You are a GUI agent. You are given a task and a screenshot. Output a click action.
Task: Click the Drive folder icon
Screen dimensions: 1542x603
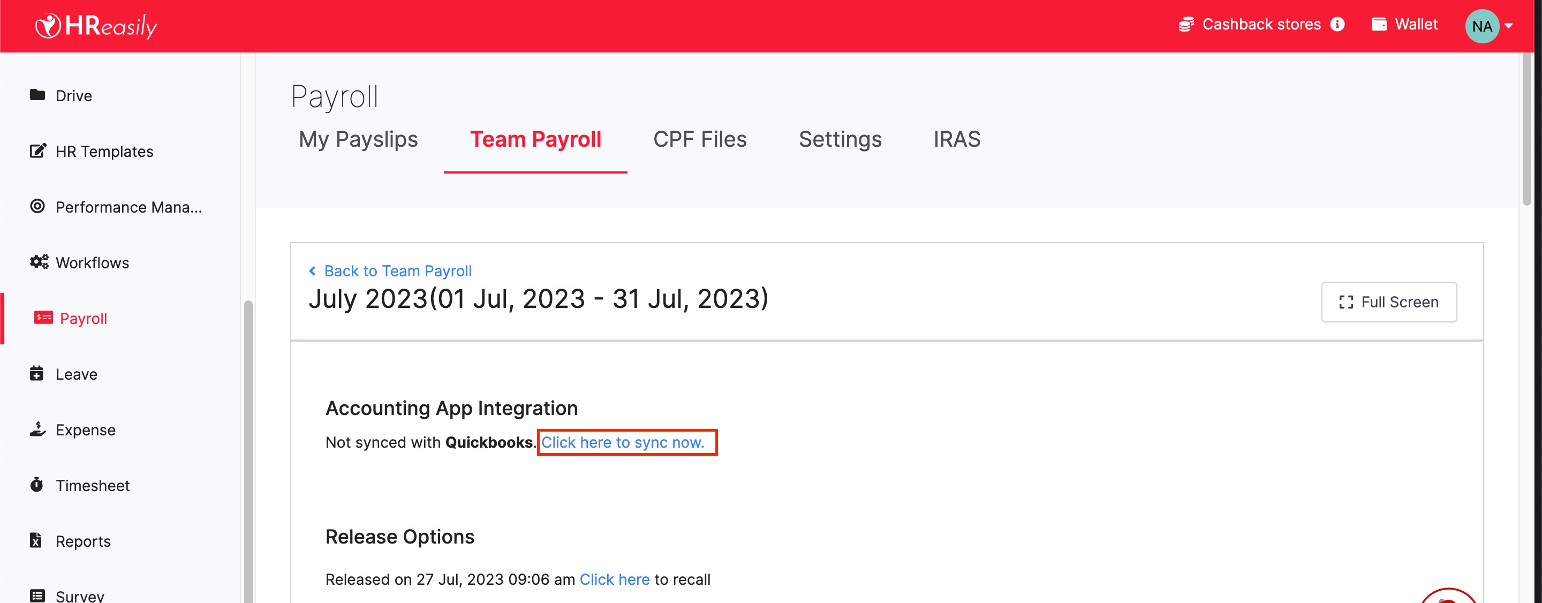(37, 95)
